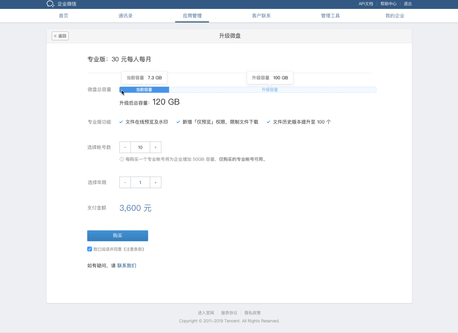Open the 联系我们 link

126,266
